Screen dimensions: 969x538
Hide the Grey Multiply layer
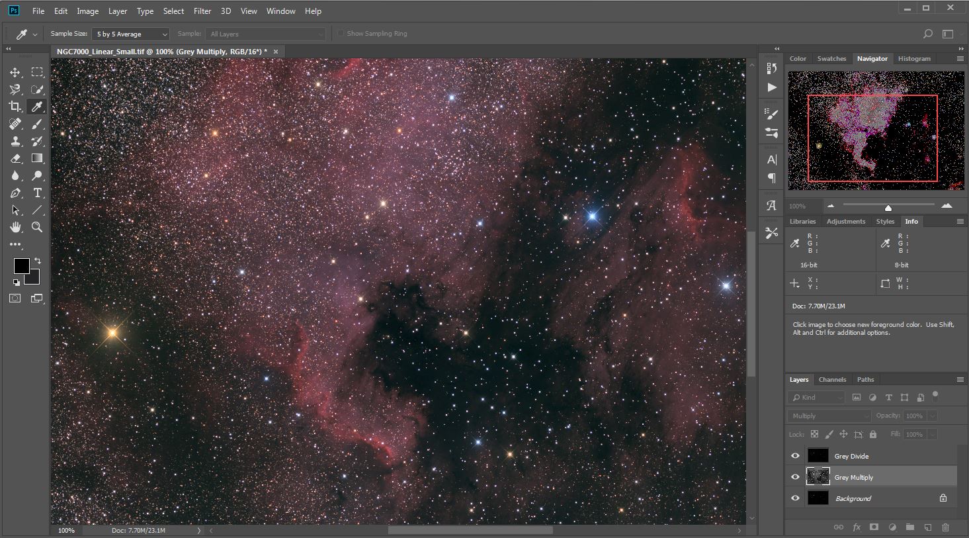coord(795,477)
